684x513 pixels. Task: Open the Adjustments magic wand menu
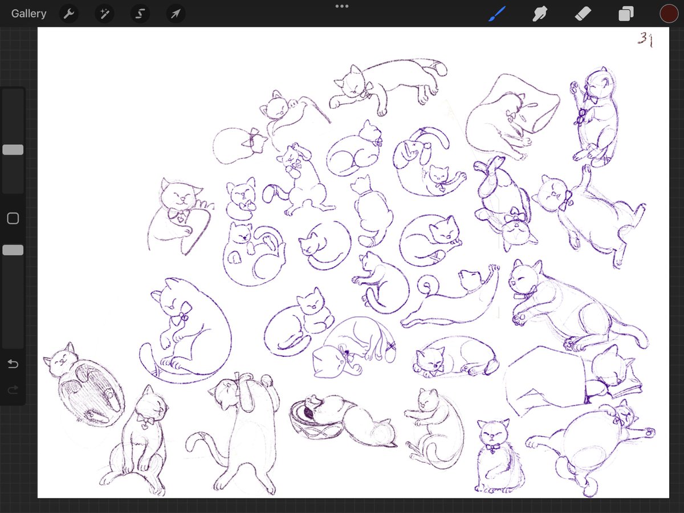coord(104,14)
